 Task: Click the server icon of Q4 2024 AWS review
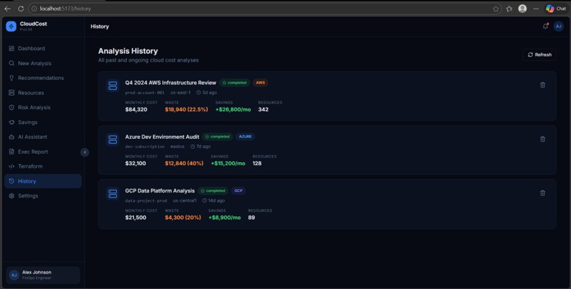(113, 86)
